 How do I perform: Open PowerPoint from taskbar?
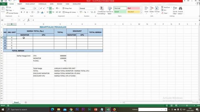(96, 110)
